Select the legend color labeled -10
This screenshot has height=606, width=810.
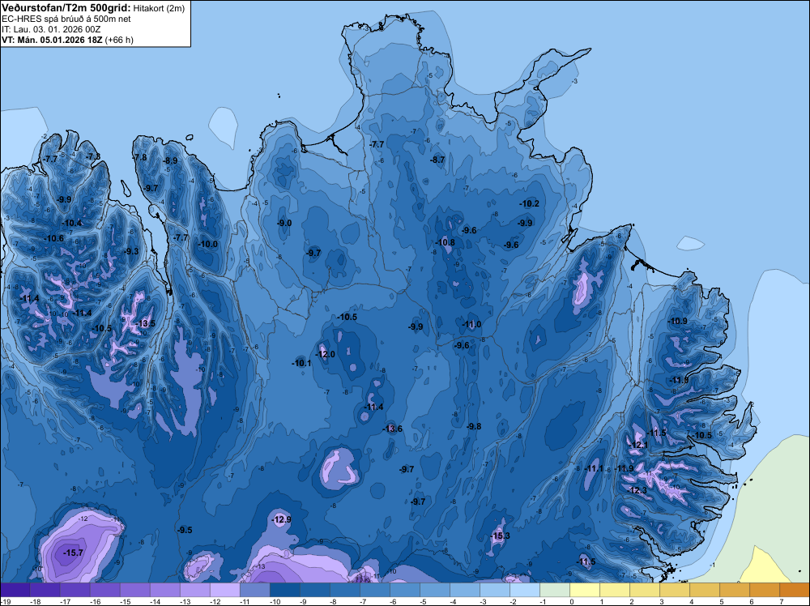[284, 590]
